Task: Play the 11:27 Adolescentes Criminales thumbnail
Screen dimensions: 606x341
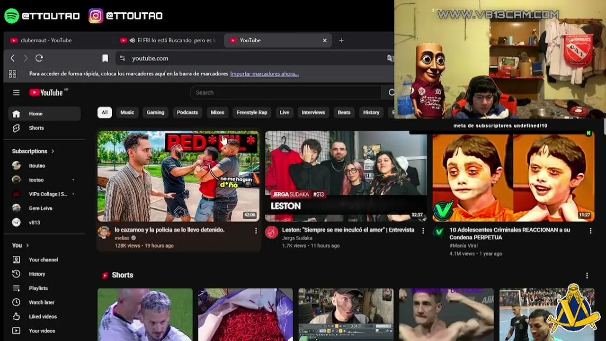Action: click(x=514, y=178)
